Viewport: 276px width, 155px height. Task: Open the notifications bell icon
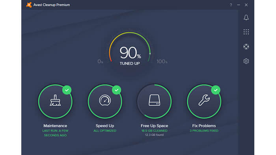pyautogui.click(x=246, y=17)
